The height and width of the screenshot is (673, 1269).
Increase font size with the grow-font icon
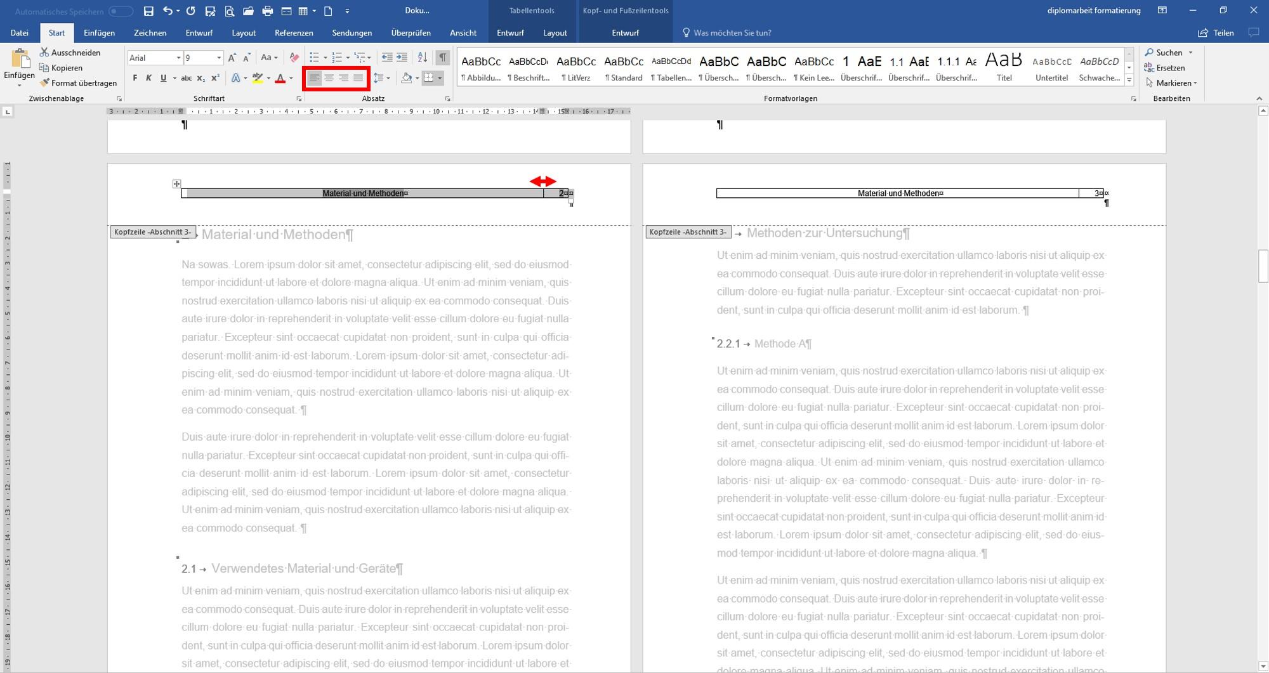[x=232, y=58]
